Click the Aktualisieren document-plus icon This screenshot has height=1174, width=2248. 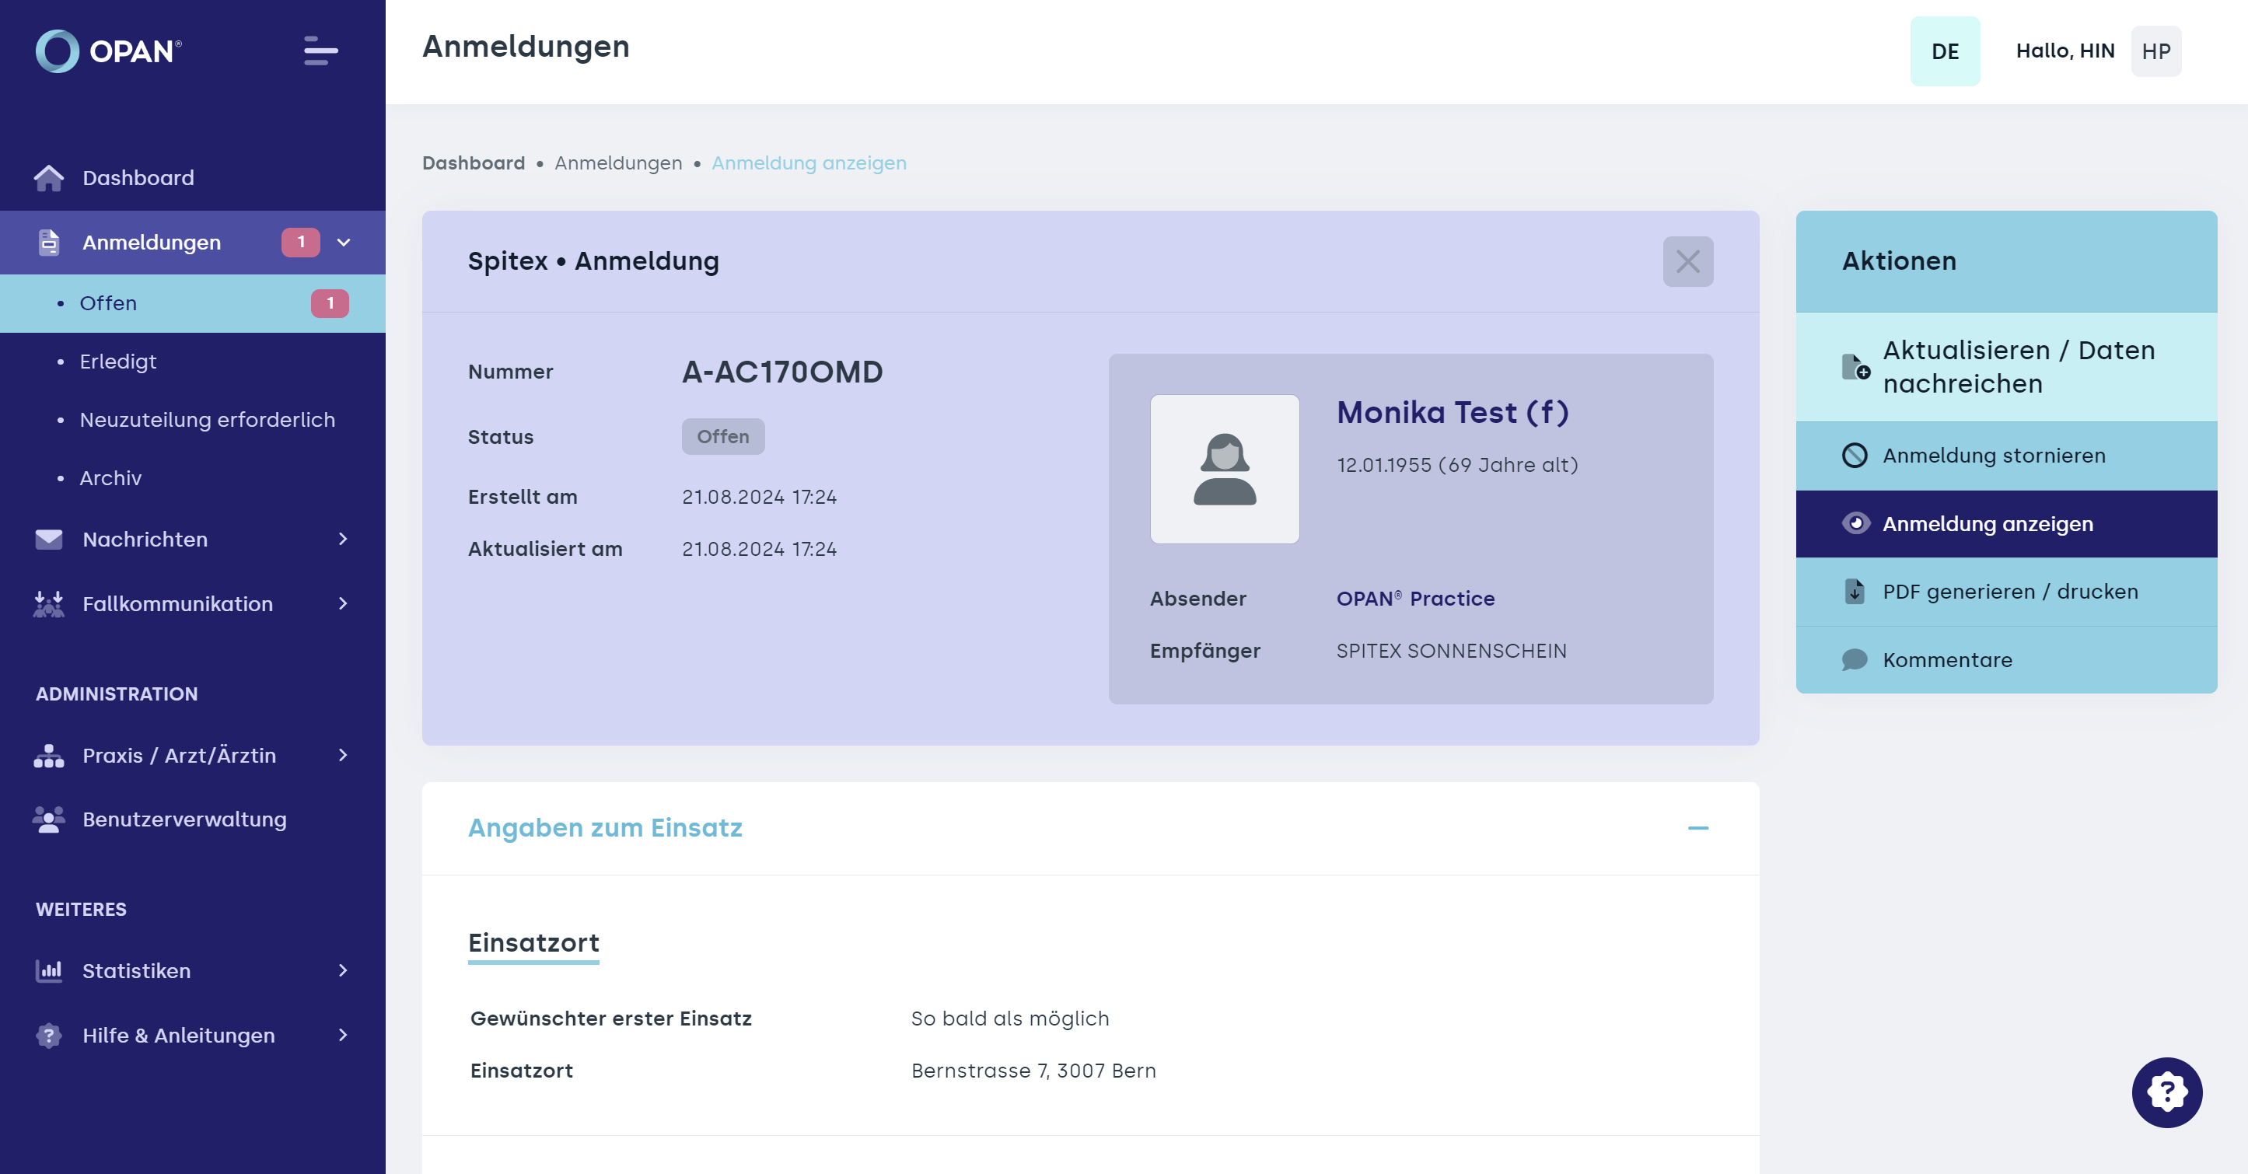(1855, 367)
